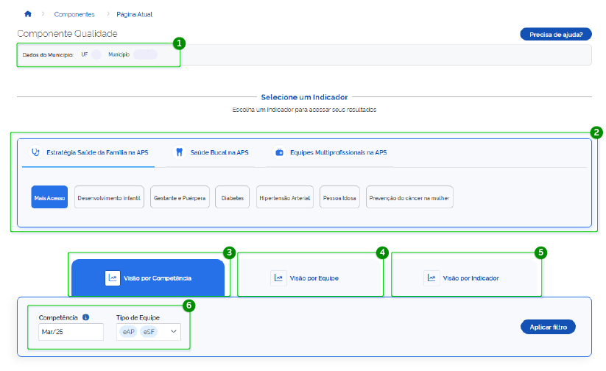Switch to Saúde Bucal na APS tab

click(x=218, y=152)
